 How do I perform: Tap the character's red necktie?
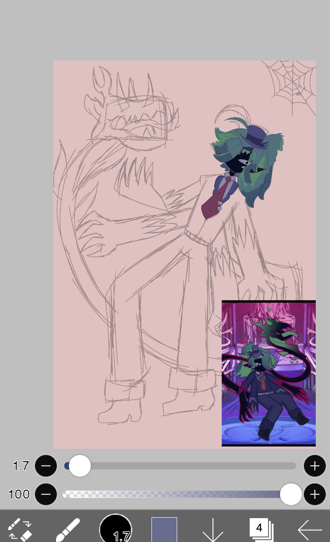click(x=217, y=198)
